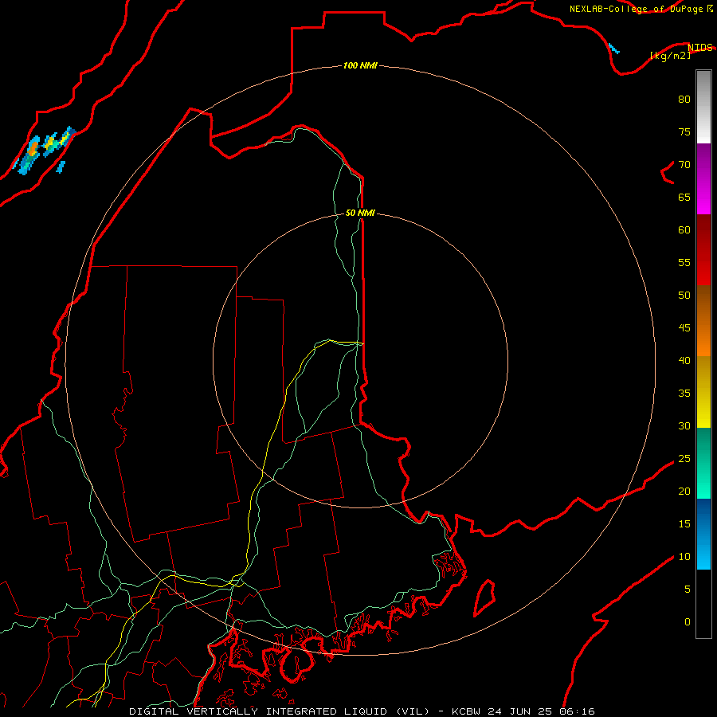Image resolution: width=717 pixels, height=717 pixels.
Task: Select the dark blue segment of color scale
Action: pyautogui.click(x=703, y=515)
